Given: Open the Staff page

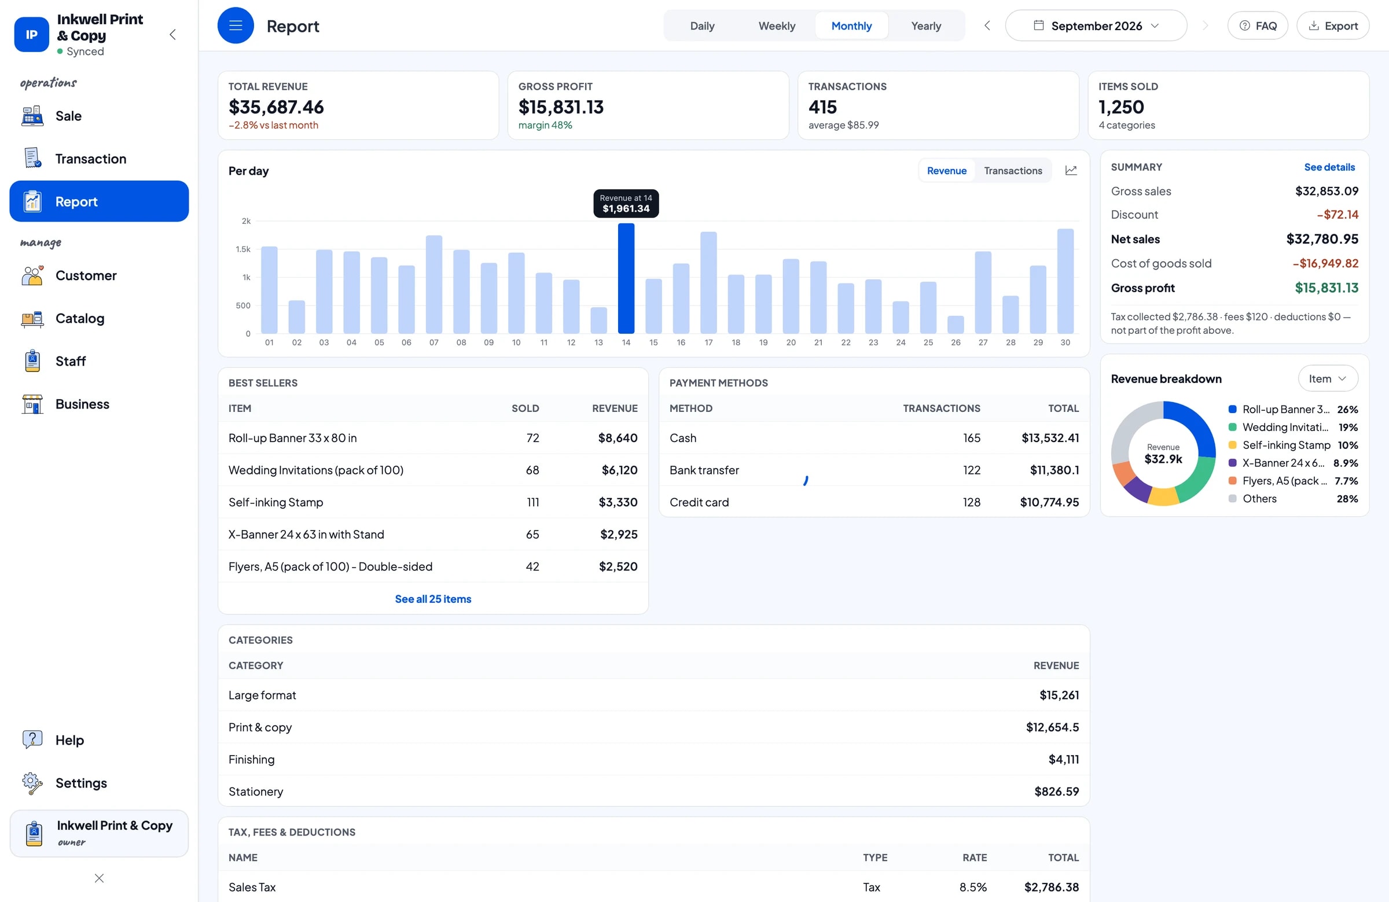Looking at the screenshot, I should pos(99,361).
